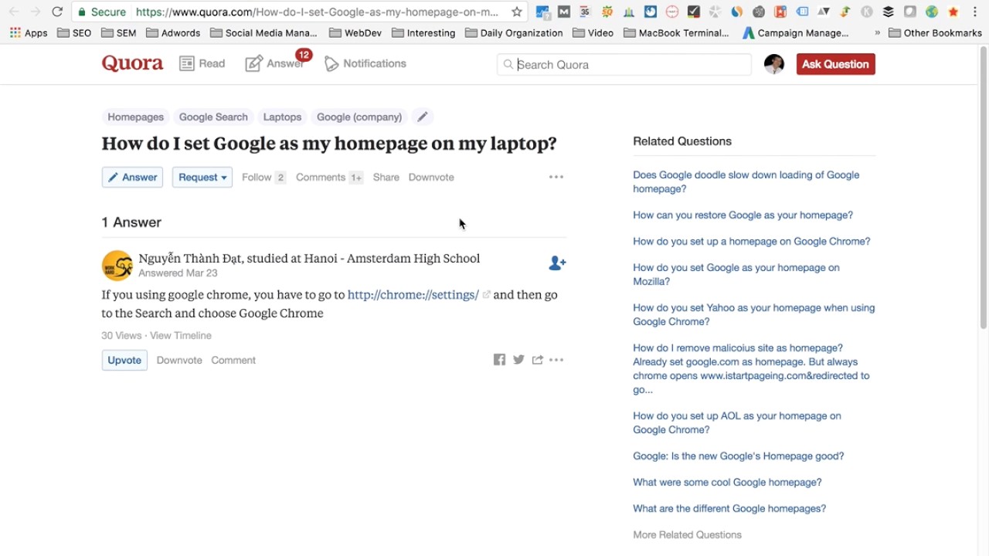Expand the bookmarks overflow chevron
Viewport: 989px width, 556px height.
click(877, 33)
